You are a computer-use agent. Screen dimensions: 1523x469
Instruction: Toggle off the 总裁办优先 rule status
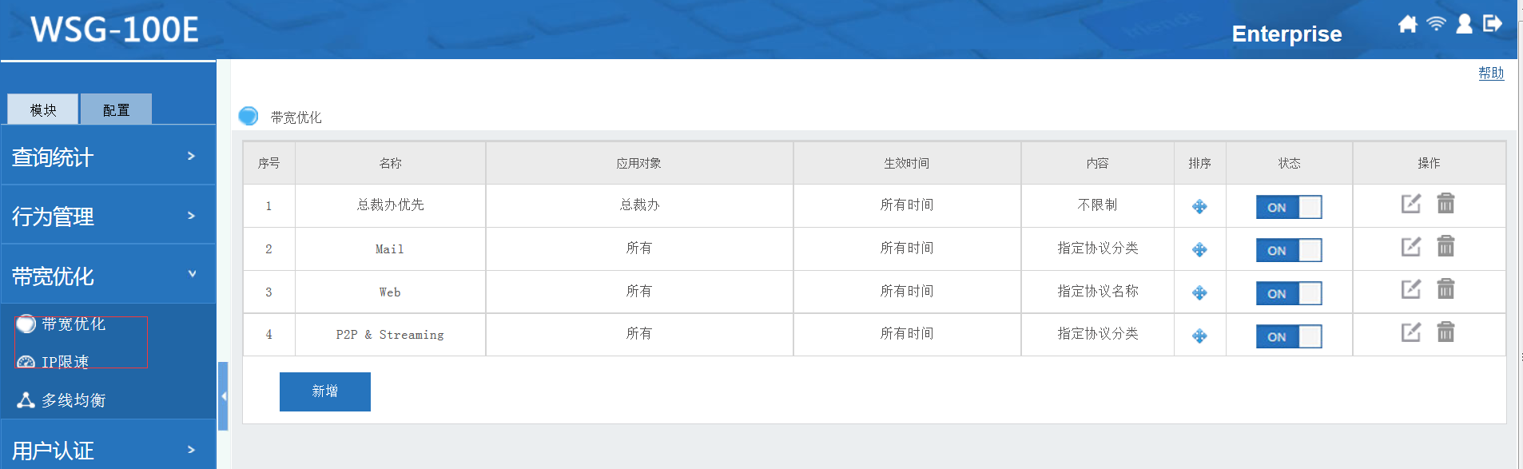(x=1288, y=207)
